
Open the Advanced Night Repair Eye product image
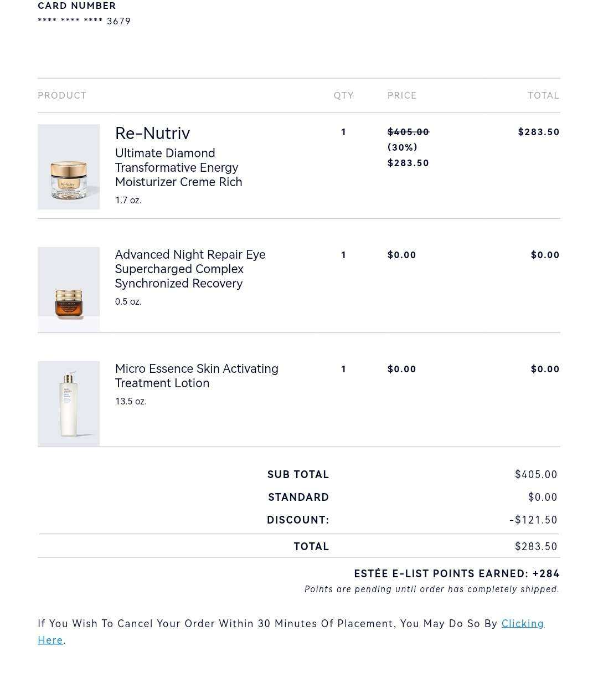pyautogui.click(x=69, y=289)
